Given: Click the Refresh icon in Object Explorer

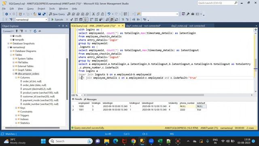Looking at the screenshot, I should (x=35, y=31).
